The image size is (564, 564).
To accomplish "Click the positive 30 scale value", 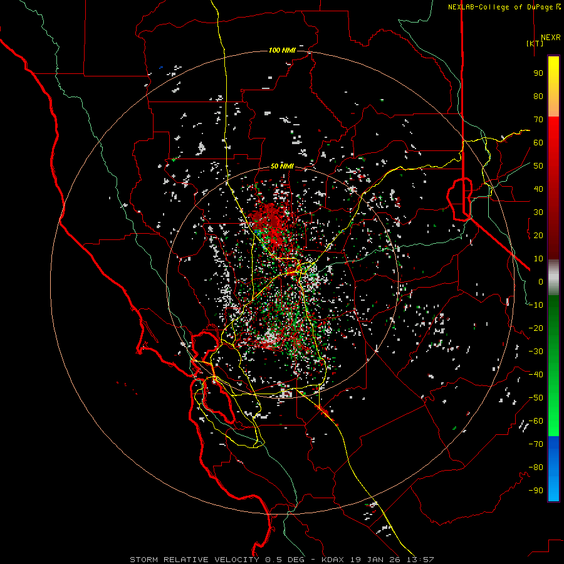I will click(538, 212).
